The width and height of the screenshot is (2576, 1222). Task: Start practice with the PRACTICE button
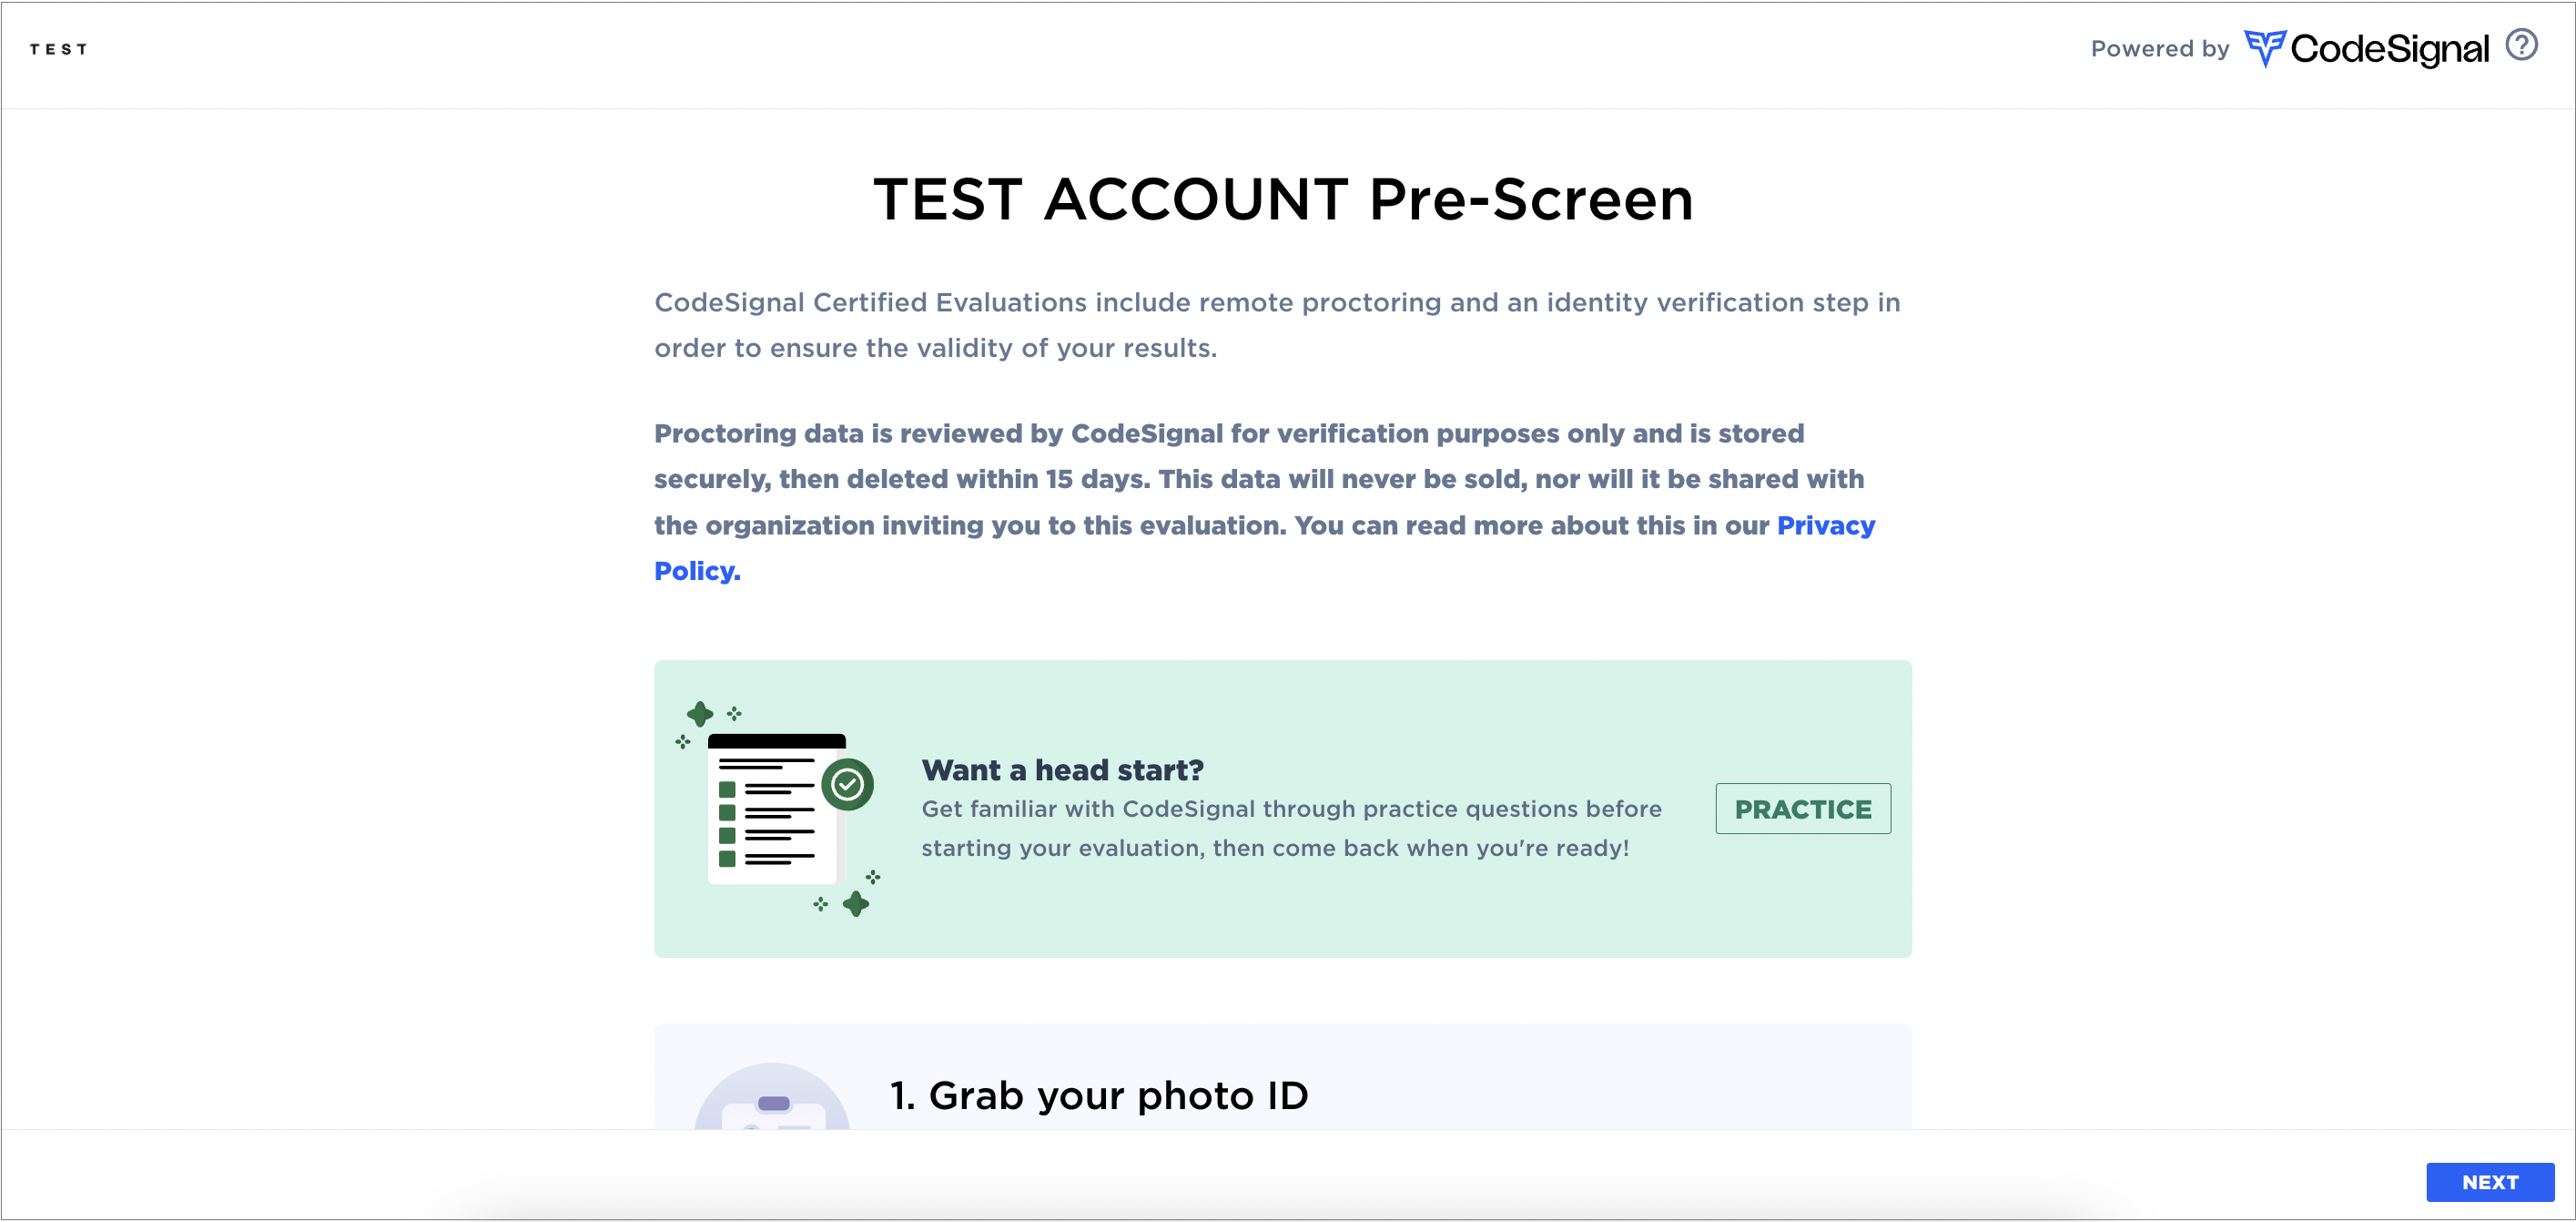pos(1802,809)
